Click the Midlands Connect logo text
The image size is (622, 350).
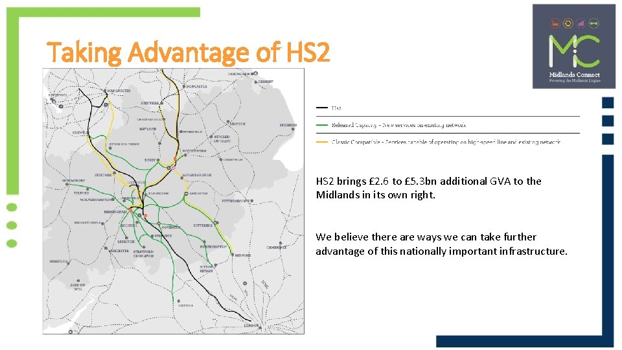pyautogui.click(x=575, y=75)
